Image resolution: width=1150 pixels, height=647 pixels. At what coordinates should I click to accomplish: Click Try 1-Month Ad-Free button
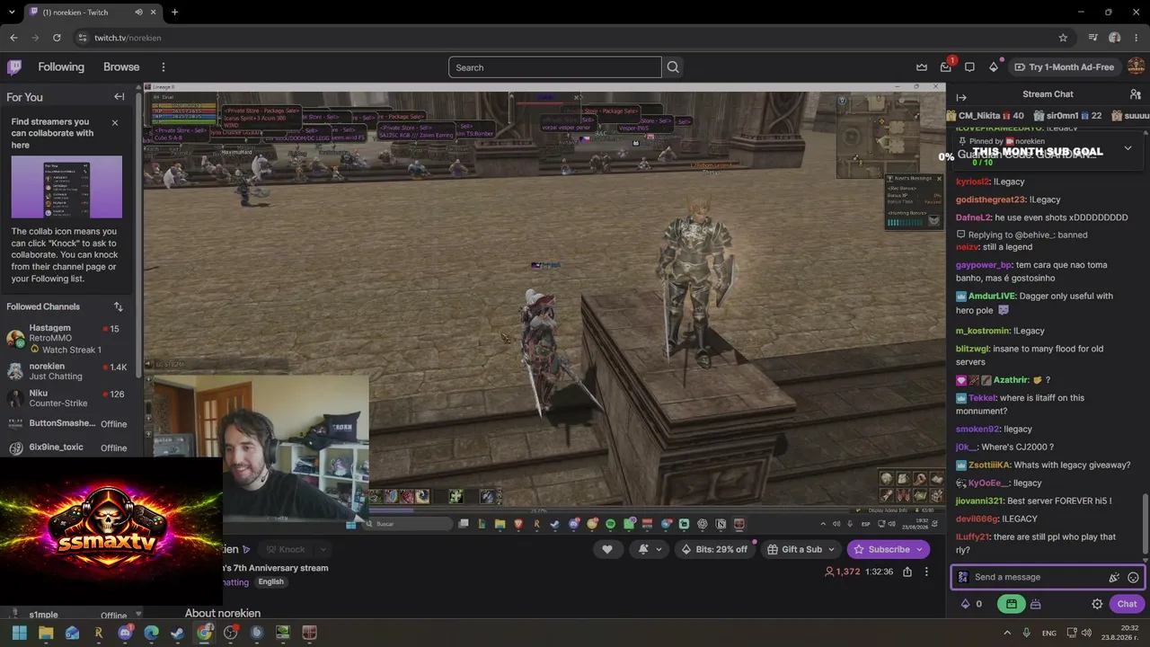tap(1064, 67)
